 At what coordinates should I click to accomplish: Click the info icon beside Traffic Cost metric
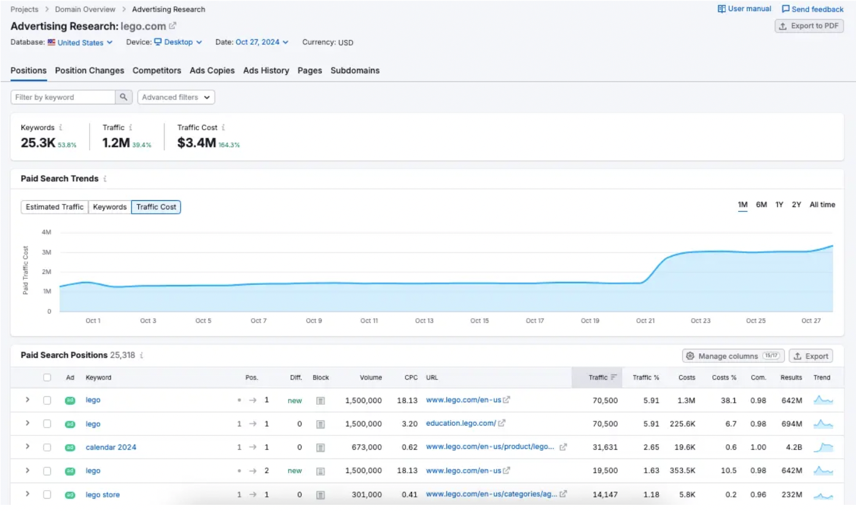point(223,128)
